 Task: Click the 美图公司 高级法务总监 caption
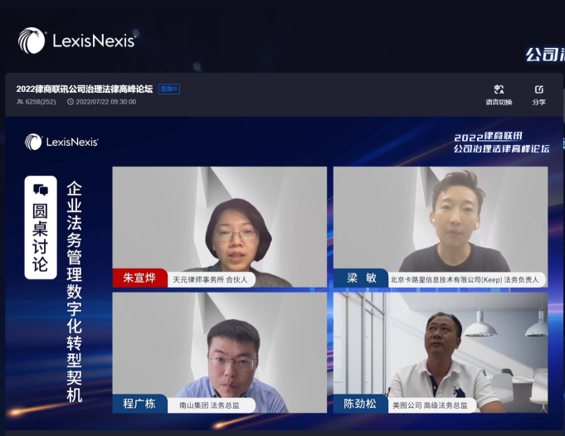(x=431, y=405)
